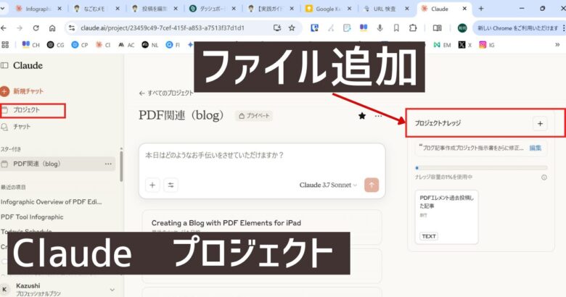Bookmark this page with the star icon

pos(292,28)
